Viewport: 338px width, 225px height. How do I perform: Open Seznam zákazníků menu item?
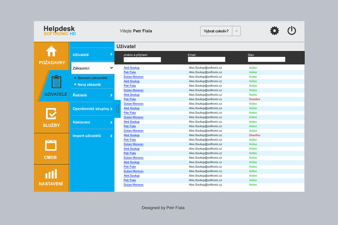tap(92, 78)
